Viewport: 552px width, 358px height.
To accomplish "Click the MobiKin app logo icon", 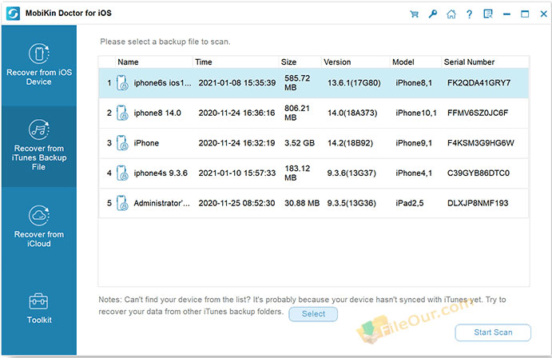I will coord(13,14).
